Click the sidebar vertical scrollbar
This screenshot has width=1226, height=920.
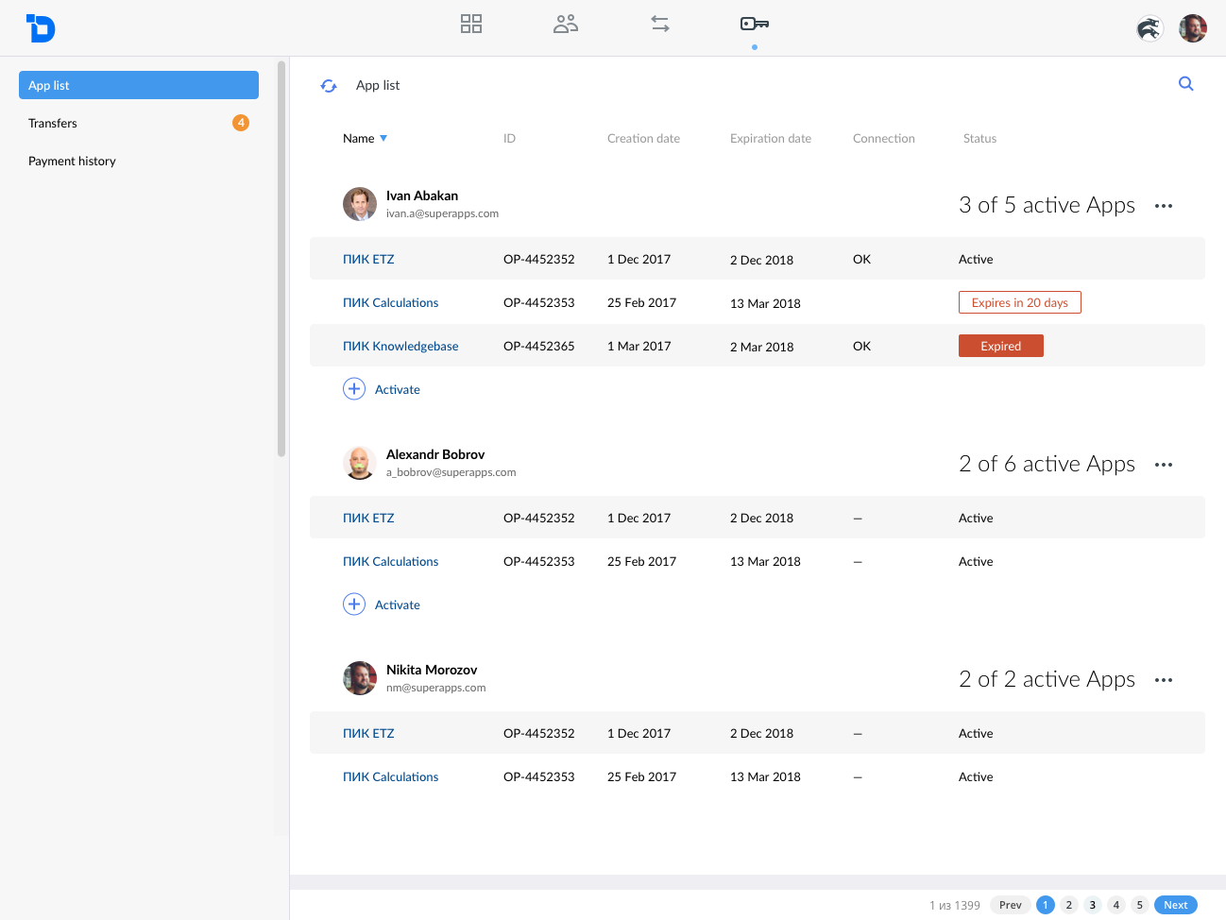tap(281, 259)
